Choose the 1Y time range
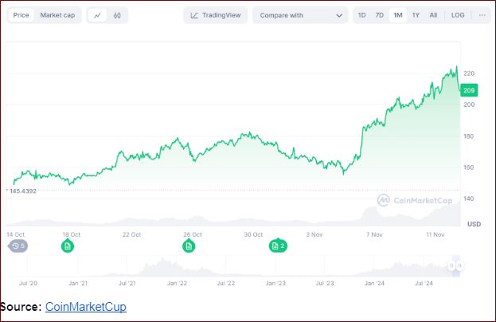This screenshot has height=322, width=496. pos(416,15)
